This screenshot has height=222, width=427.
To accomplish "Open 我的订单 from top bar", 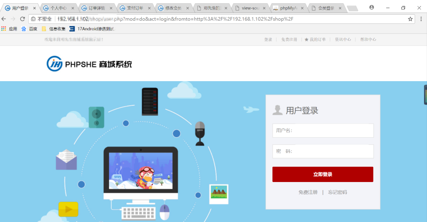I will tap(315, 40).
